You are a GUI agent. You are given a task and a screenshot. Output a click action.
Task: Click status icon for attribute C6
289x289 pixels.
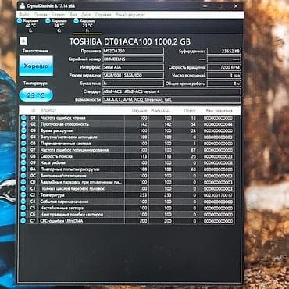click(23, 215)
